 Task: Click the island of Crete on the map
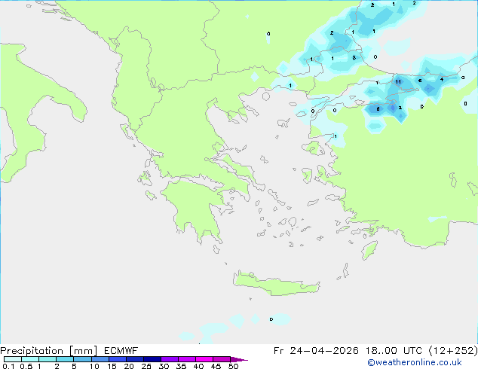click(276, 285)
